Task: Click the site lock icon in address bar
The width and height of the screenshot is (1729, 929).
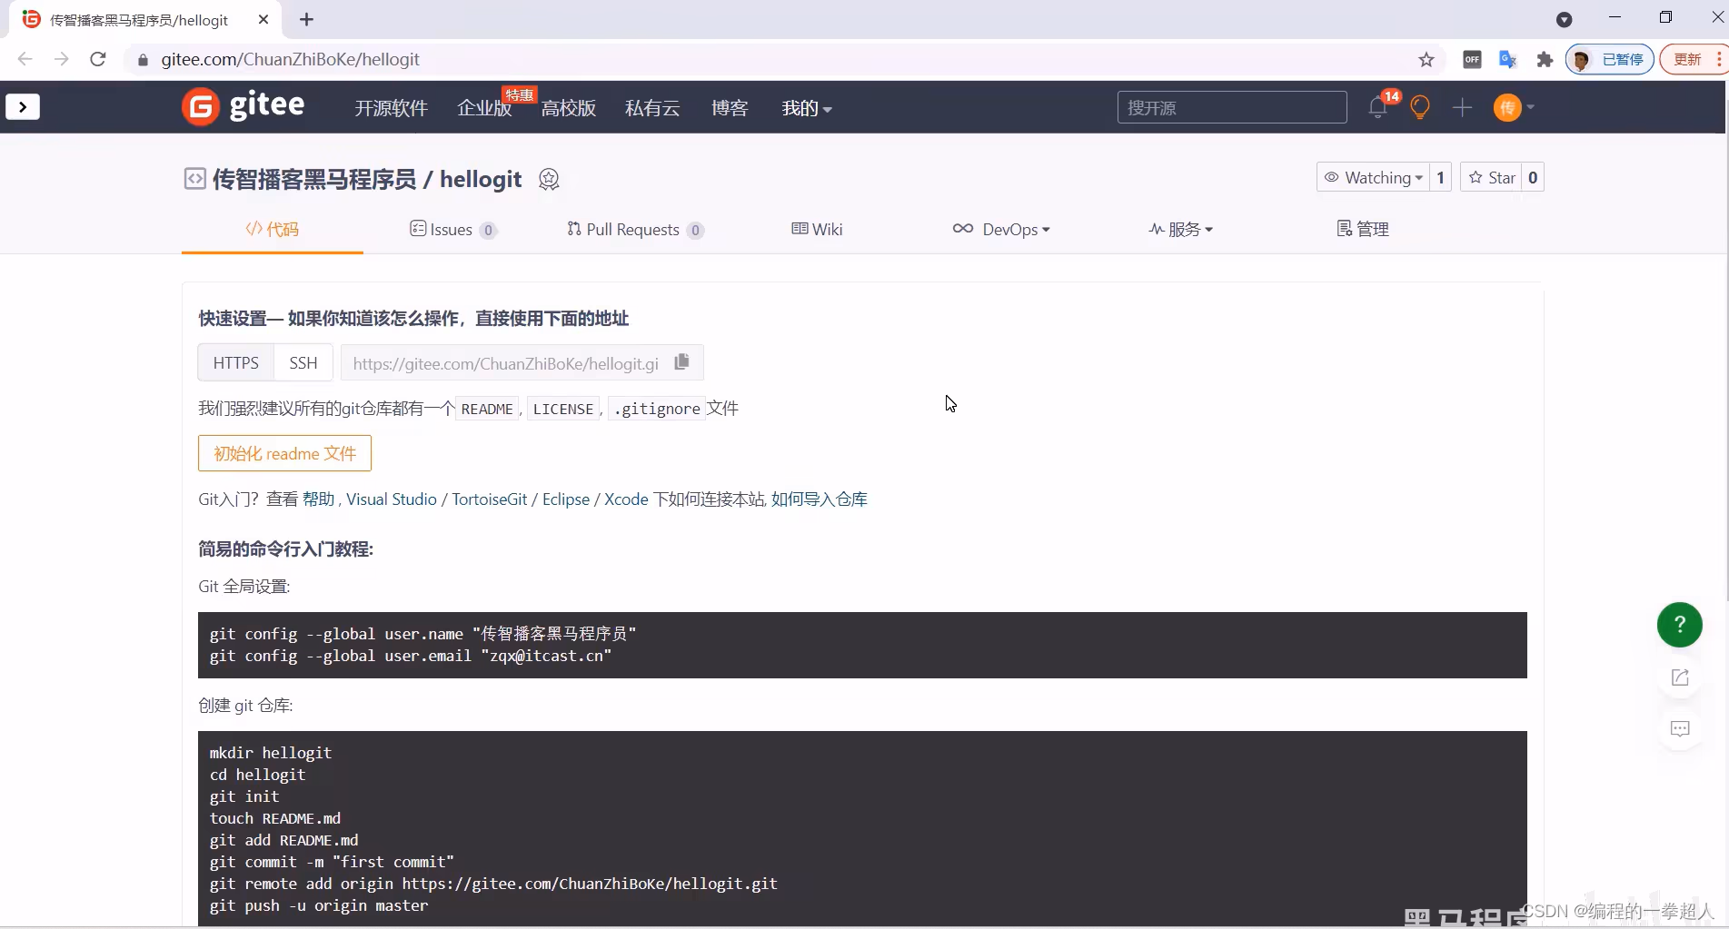Action: (x=143, y=60)
